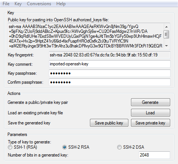Screen dimensions: 178x164
Task: Open the File menu
Action: pos(6,4)
